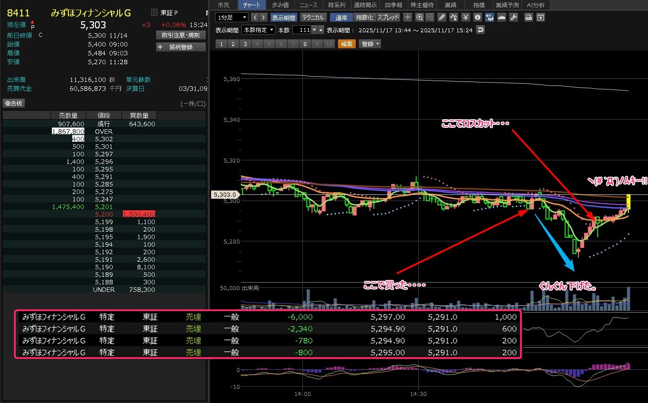Click the red 1,500,400 bid quantity cell
The height and width of the screenshot is (403, 648).
coord(139,214)
